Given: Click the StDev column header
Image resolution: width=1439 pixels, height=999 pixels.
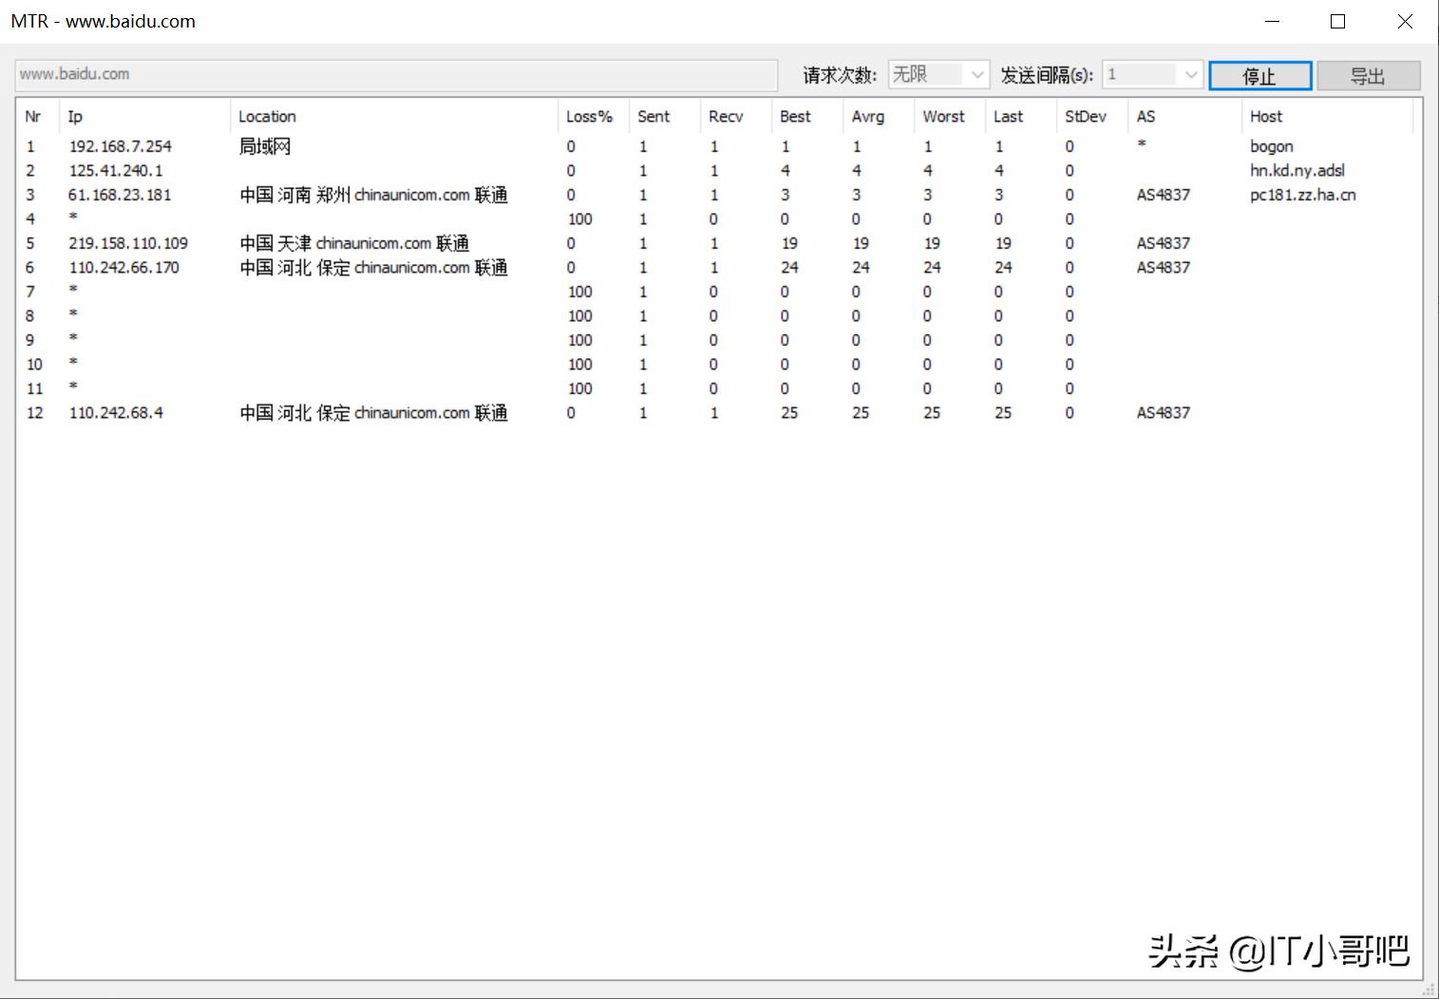Looking at the screenshot, I should tap(1086, 116).
